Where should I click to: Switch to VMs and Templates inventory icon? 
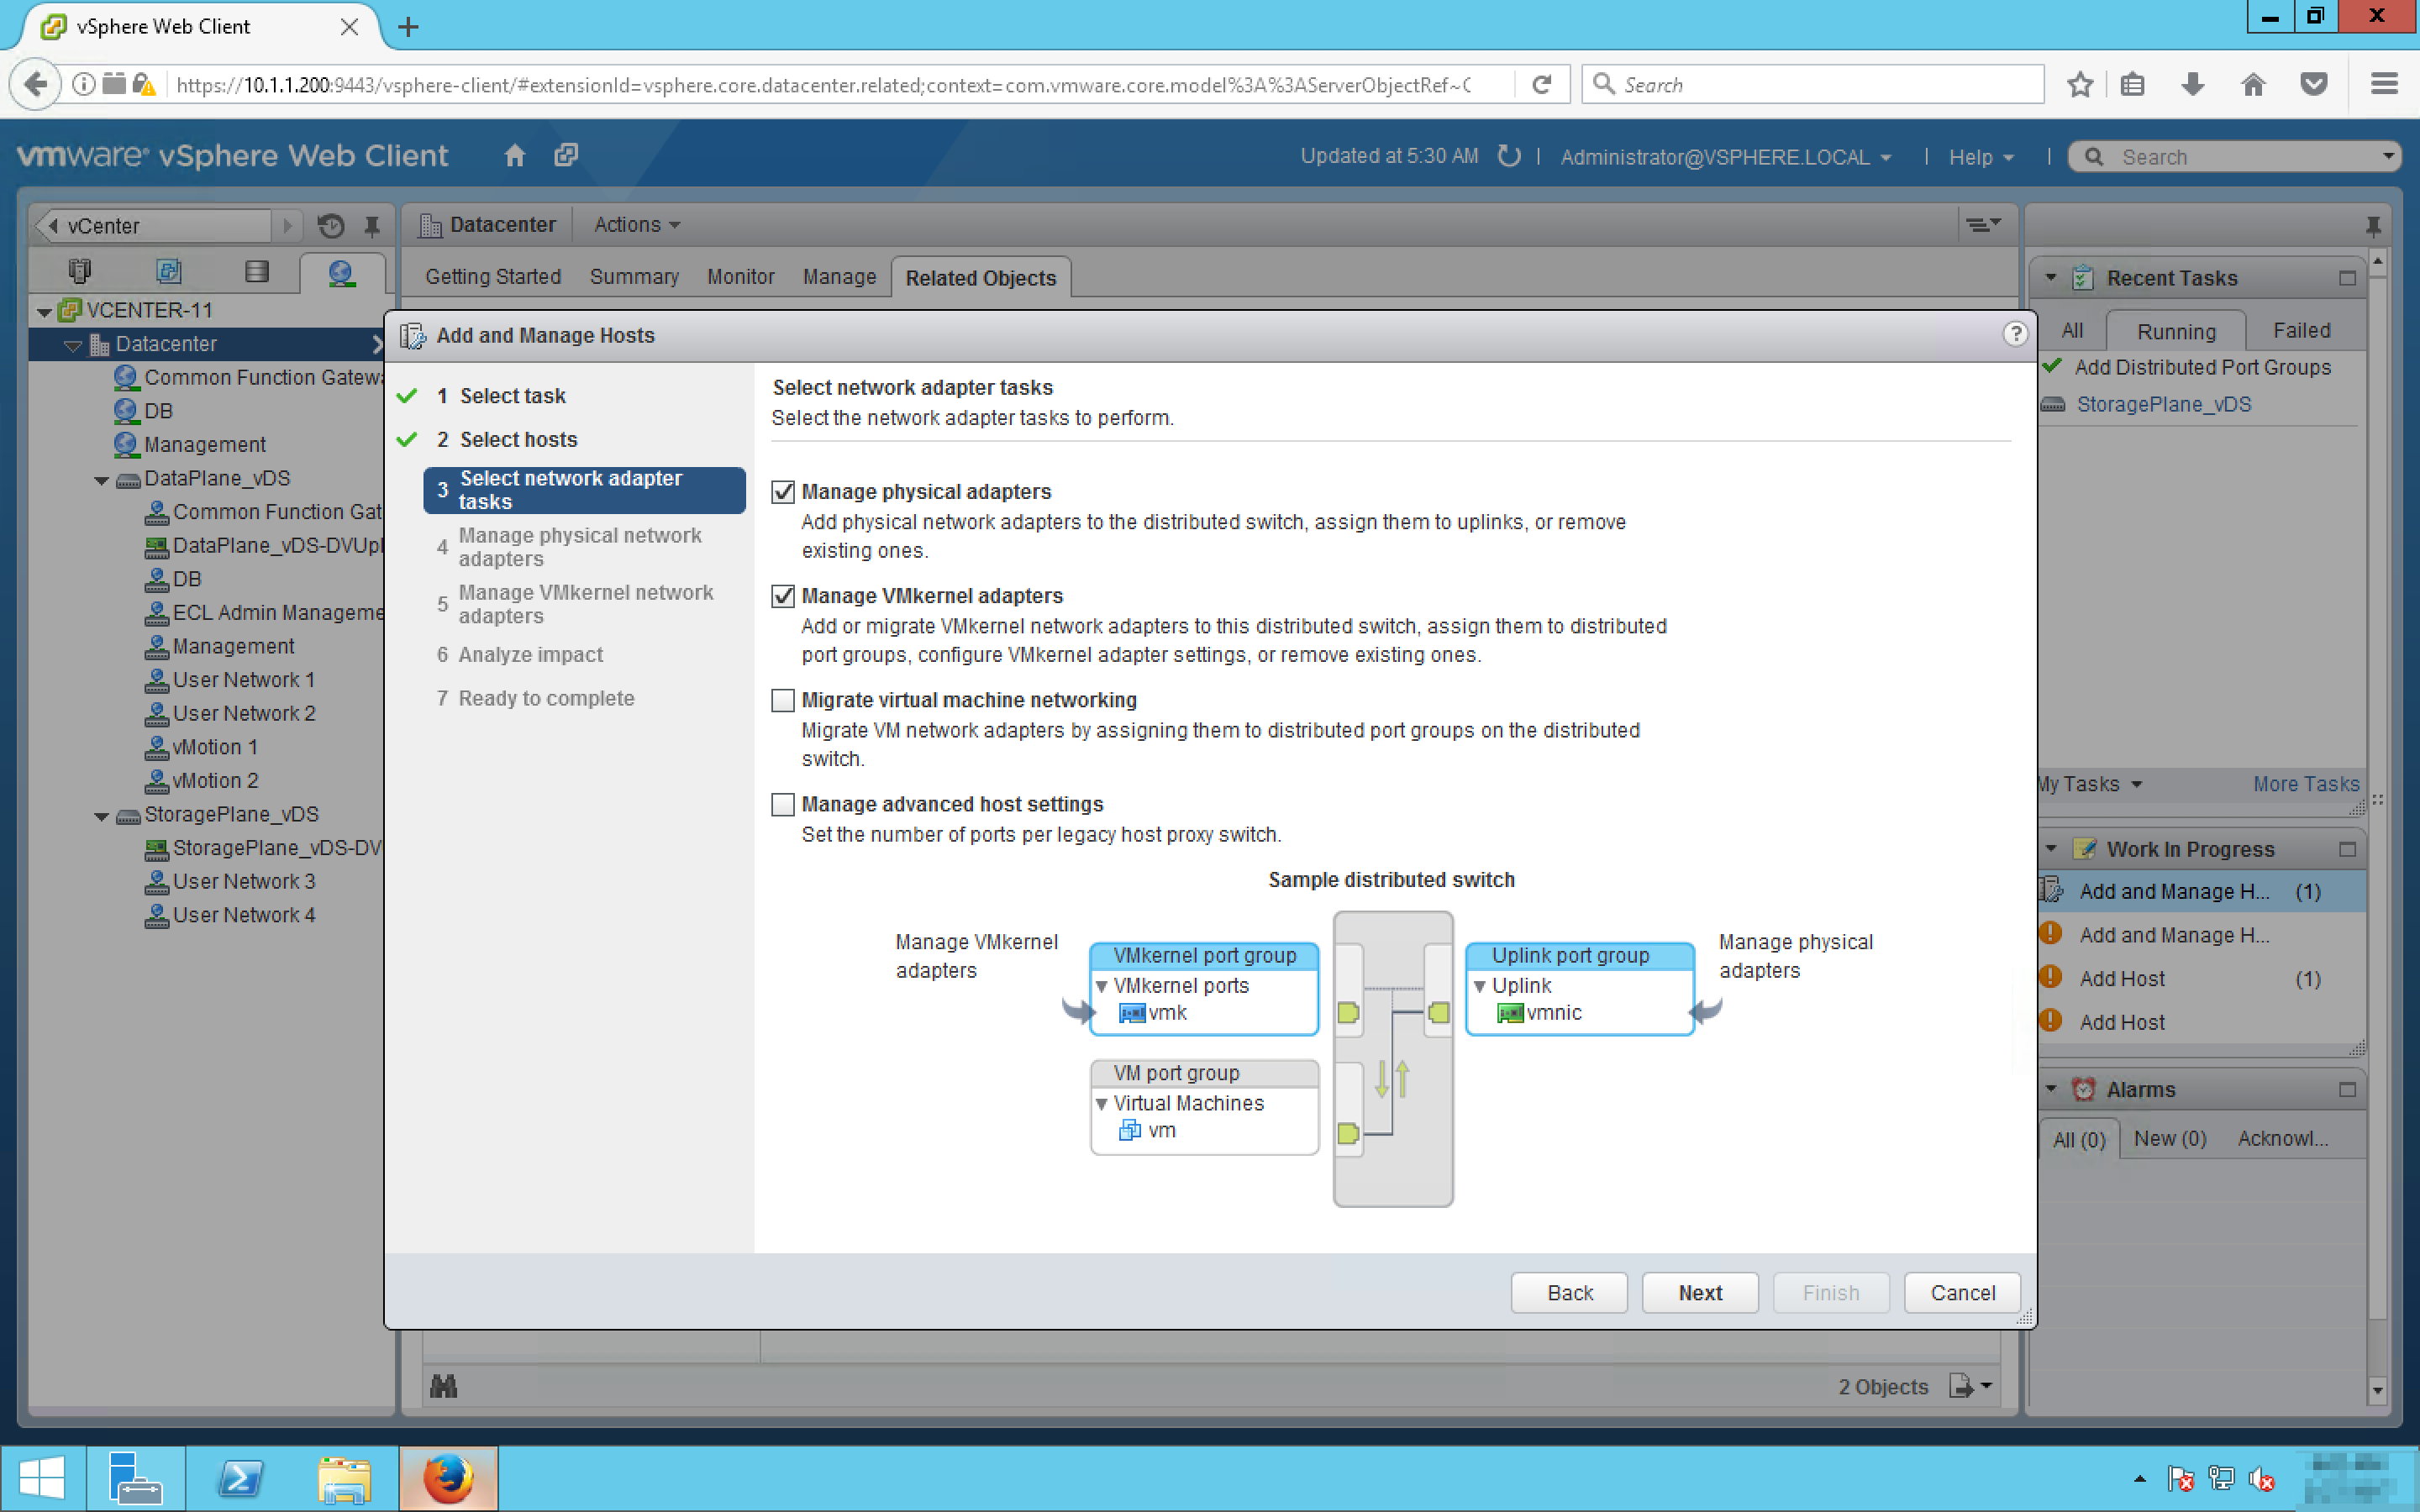tap(168, 271)
